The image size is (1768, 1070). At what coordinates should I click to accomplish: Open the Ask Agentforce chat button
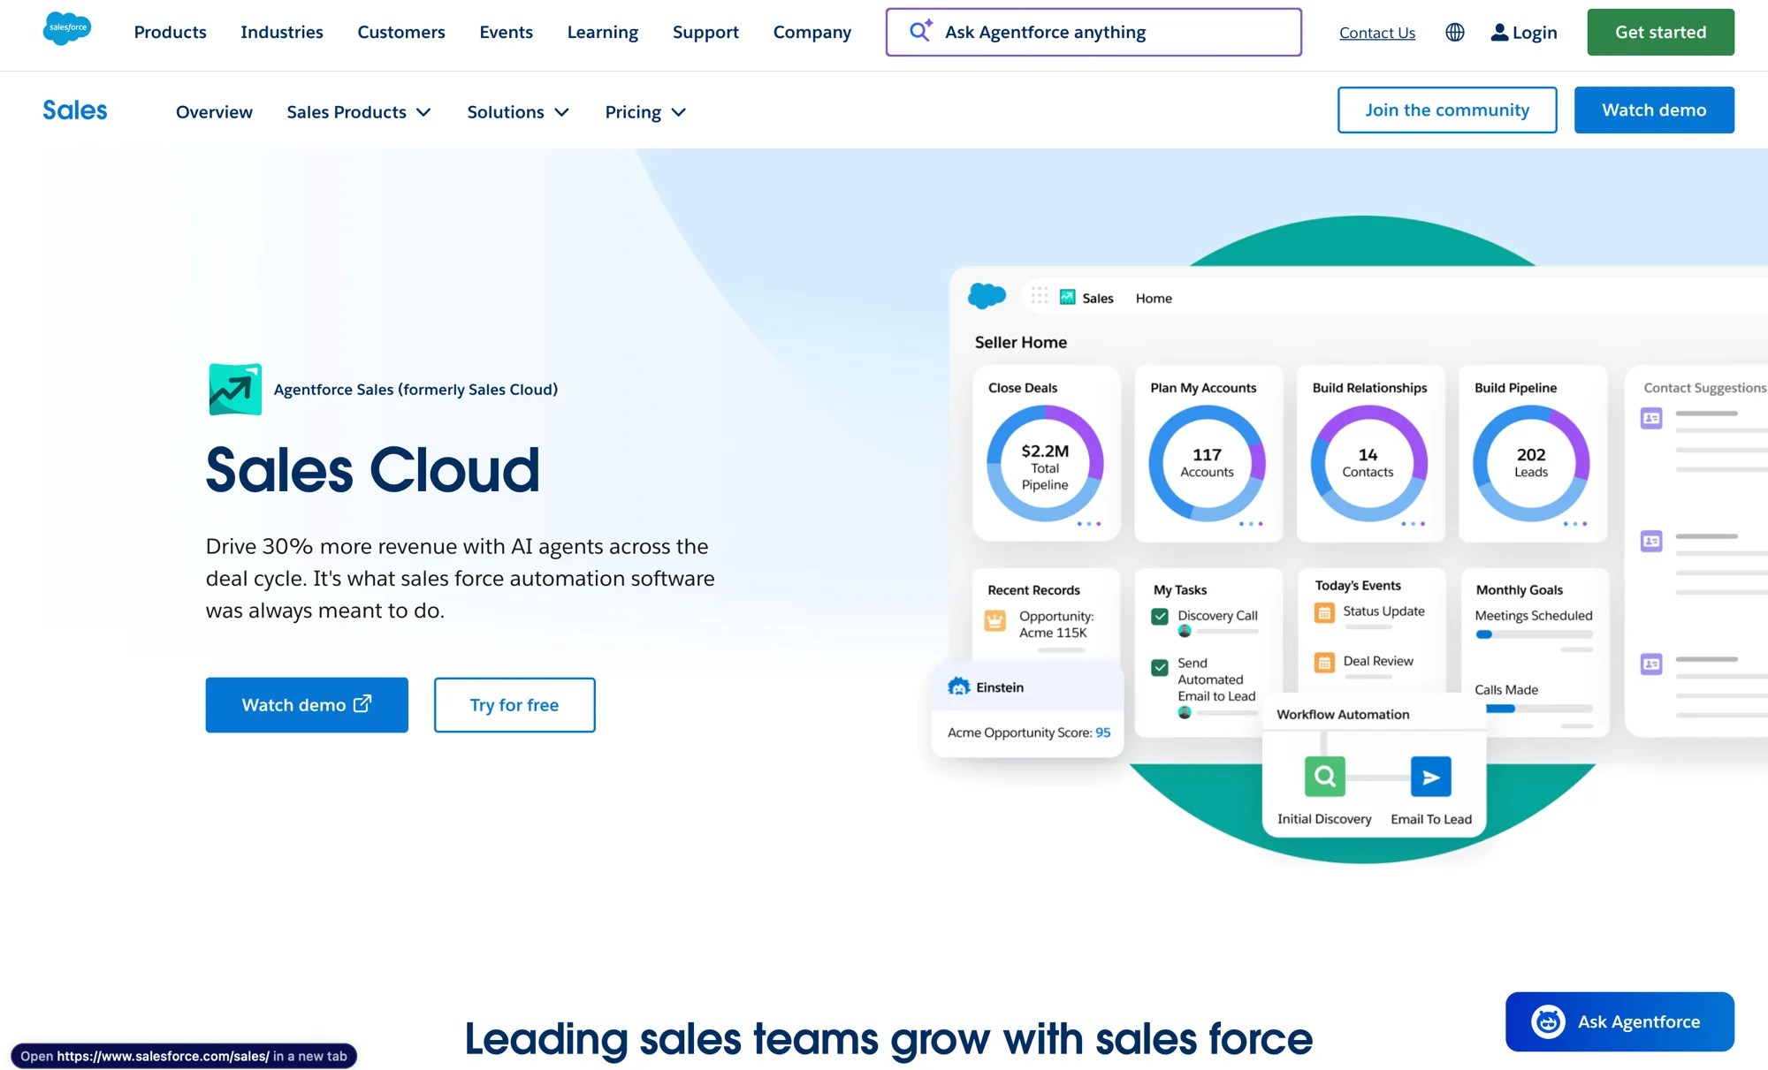tap(1619, 1022)
